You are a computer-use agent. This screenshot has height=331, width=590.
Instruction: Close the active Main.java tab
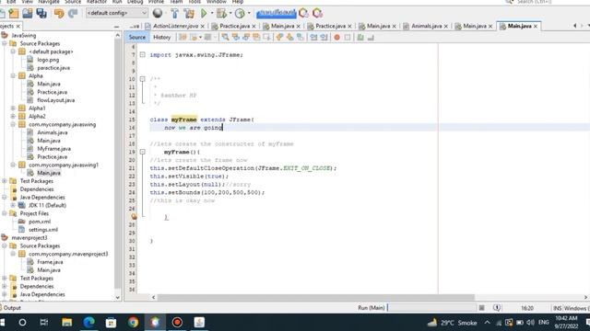click(x=536, y=27)
